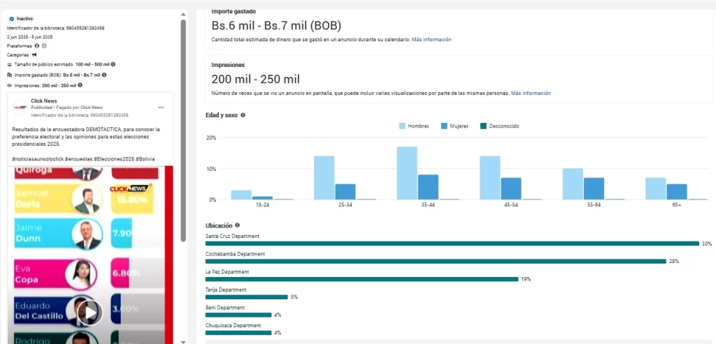
Task: Click the Facebook platform icon
Action: 37,45
